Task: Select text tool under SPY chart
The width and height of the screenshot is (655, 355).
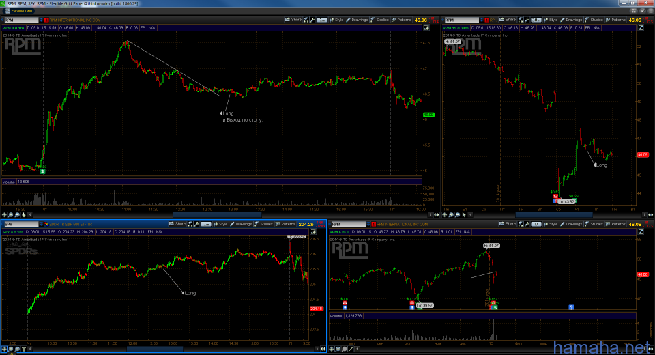Action: 24,349
